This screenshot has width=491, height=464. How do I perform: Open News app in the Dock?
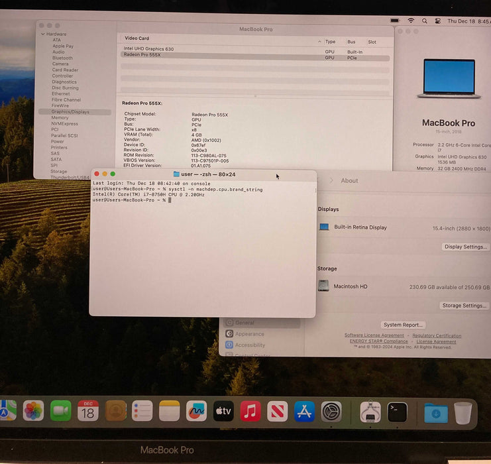(278, 411)
